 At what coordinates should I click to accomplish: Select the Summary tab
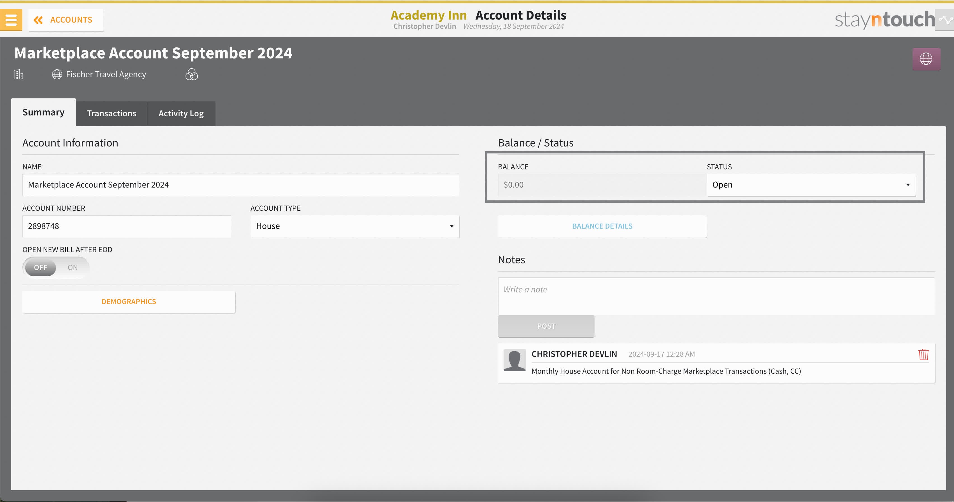[x=43, y=112]
